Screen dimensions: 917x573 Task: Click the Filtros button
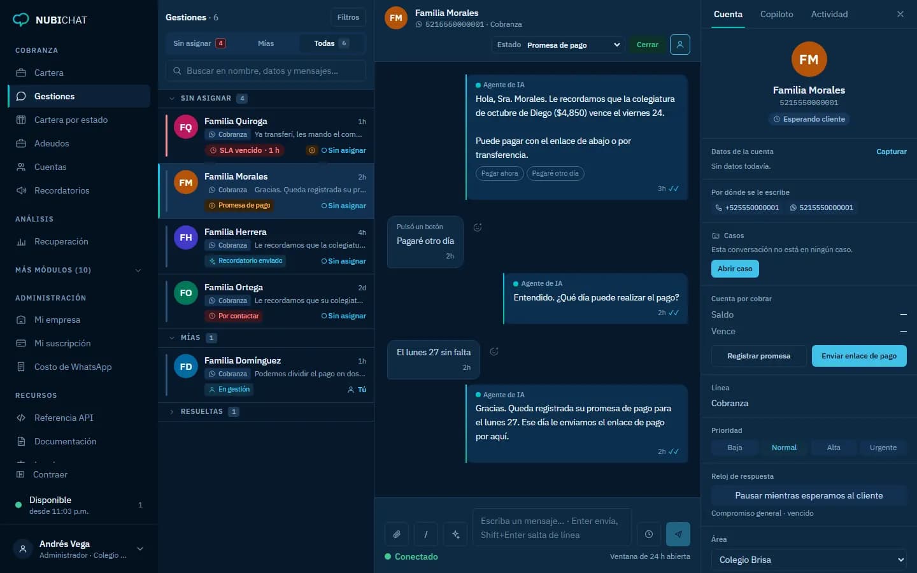(x=348, y=17)
